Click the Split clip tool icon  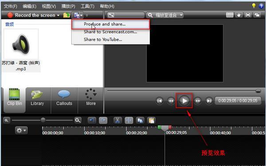click(x=129, y=121)
